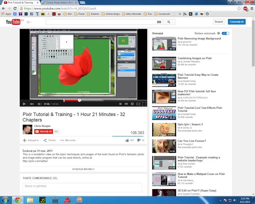This screenshot has height=204, width=255.
Task: Select the Pixlr Tutorial & Training tab
Action: pos(20,3)
